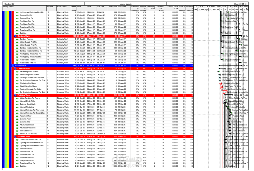Screen dimensions: 254x171
Task: Click the icon beside Shuttering For Slabs
Action: click(17, 83)
